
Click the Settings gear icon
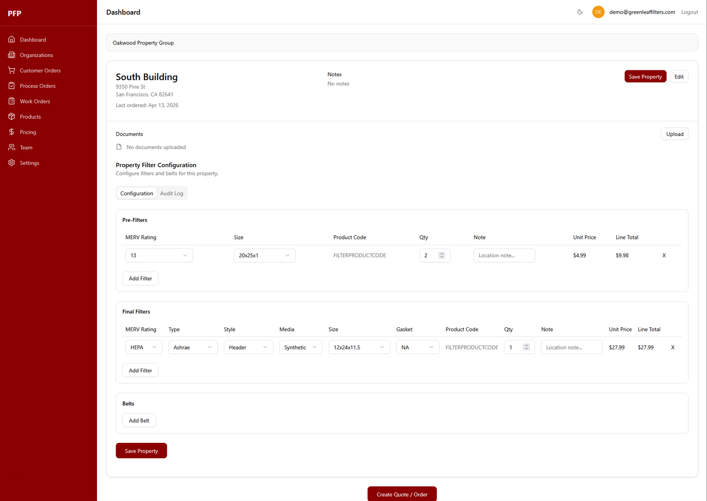tap(12, 163)
